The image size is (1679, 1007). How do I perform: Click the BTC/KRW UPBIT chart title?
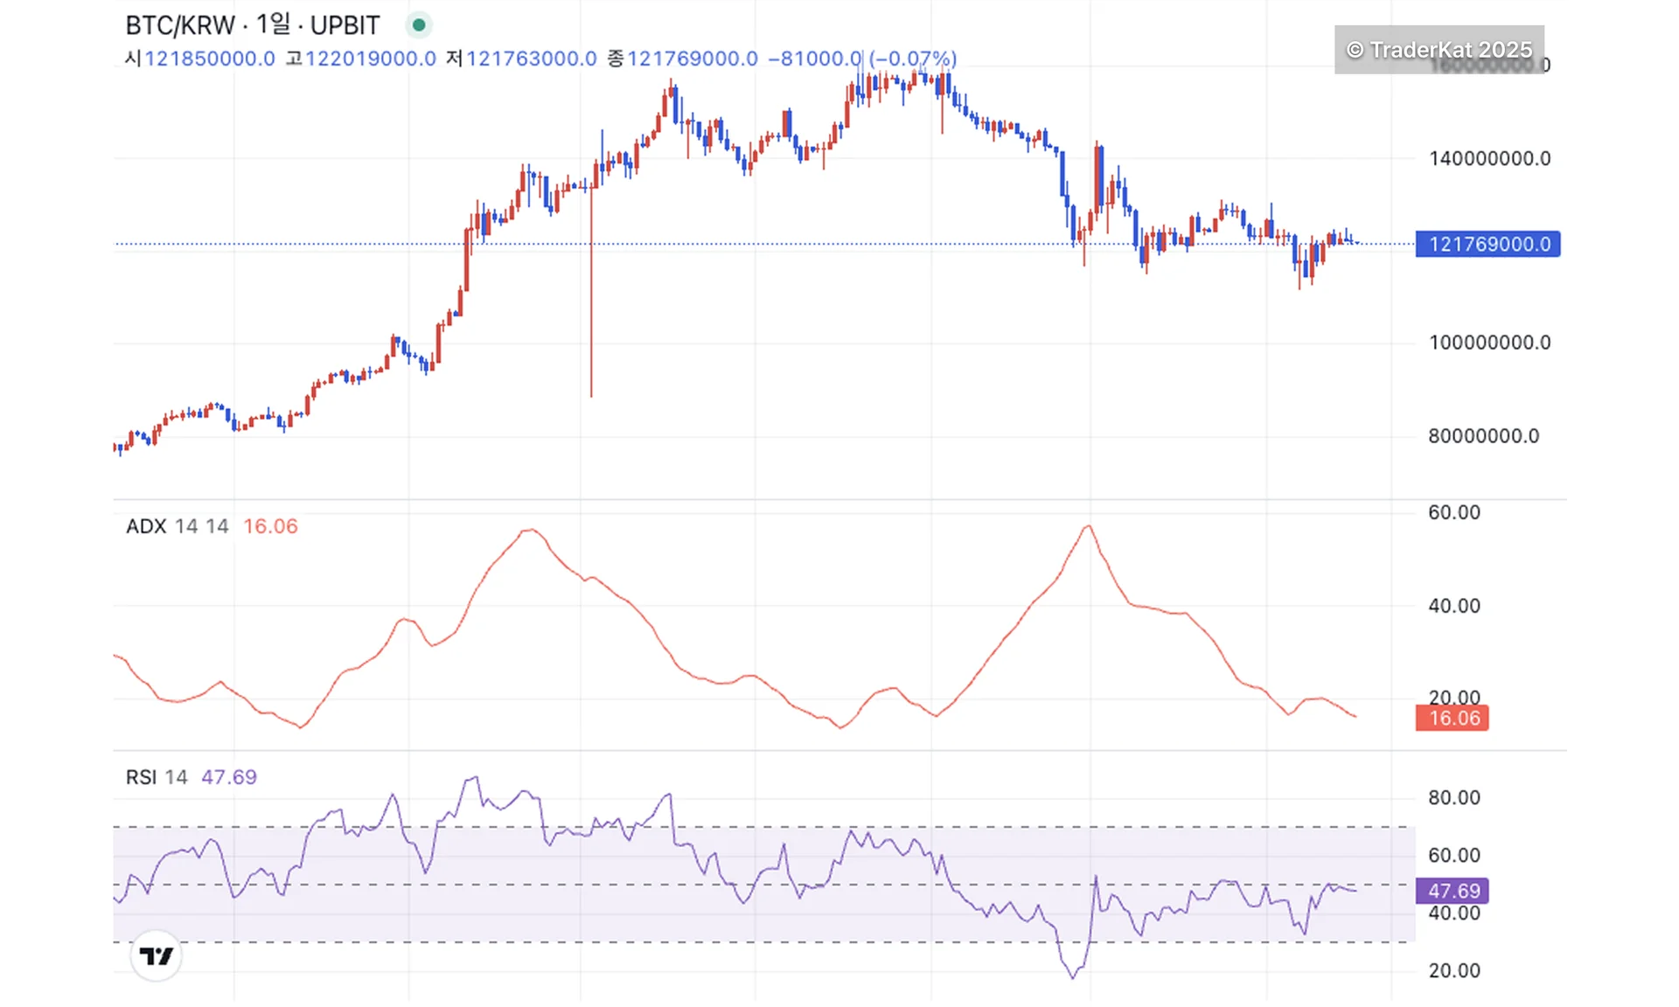pos(253,25)
